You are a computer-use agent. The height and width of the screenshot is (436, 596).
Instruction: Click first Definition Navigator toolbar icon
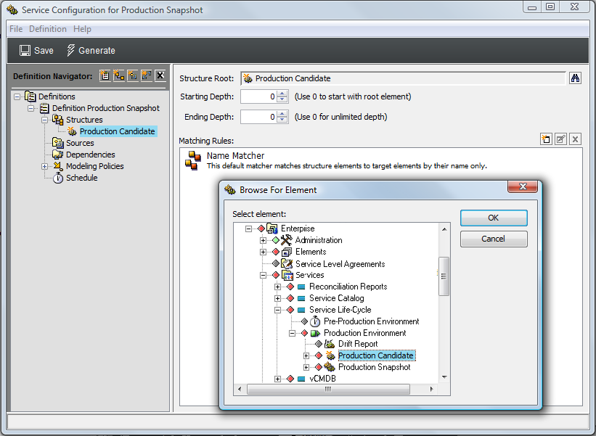pyautogui.click(x=105, y=75)
